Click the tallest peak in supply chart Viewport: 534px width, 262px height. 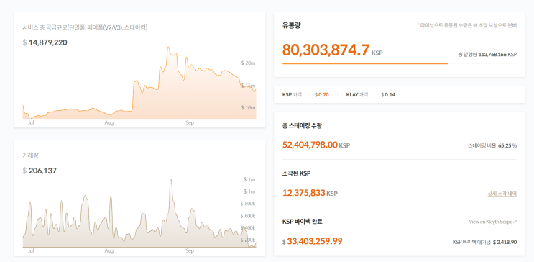[168, 47]
